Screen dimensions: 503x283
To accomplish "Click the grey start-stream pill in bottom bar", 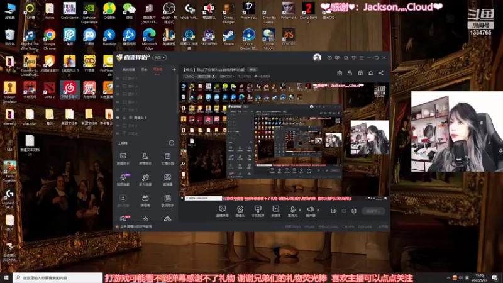I will (x=373, y=211).
